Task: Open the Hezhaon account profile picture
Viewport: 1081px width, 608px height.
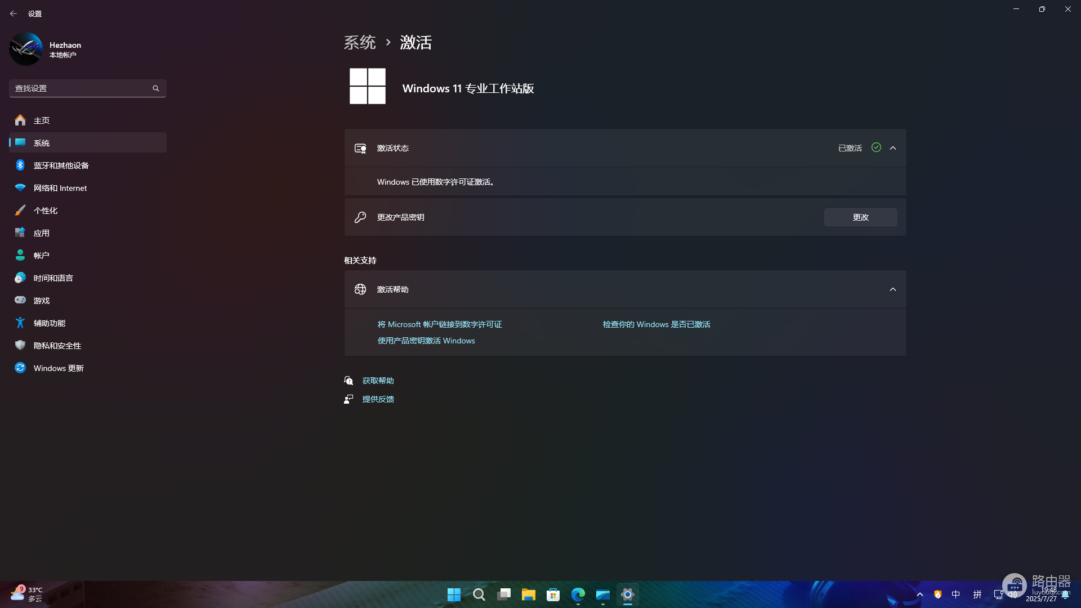Action: [26, 49]
